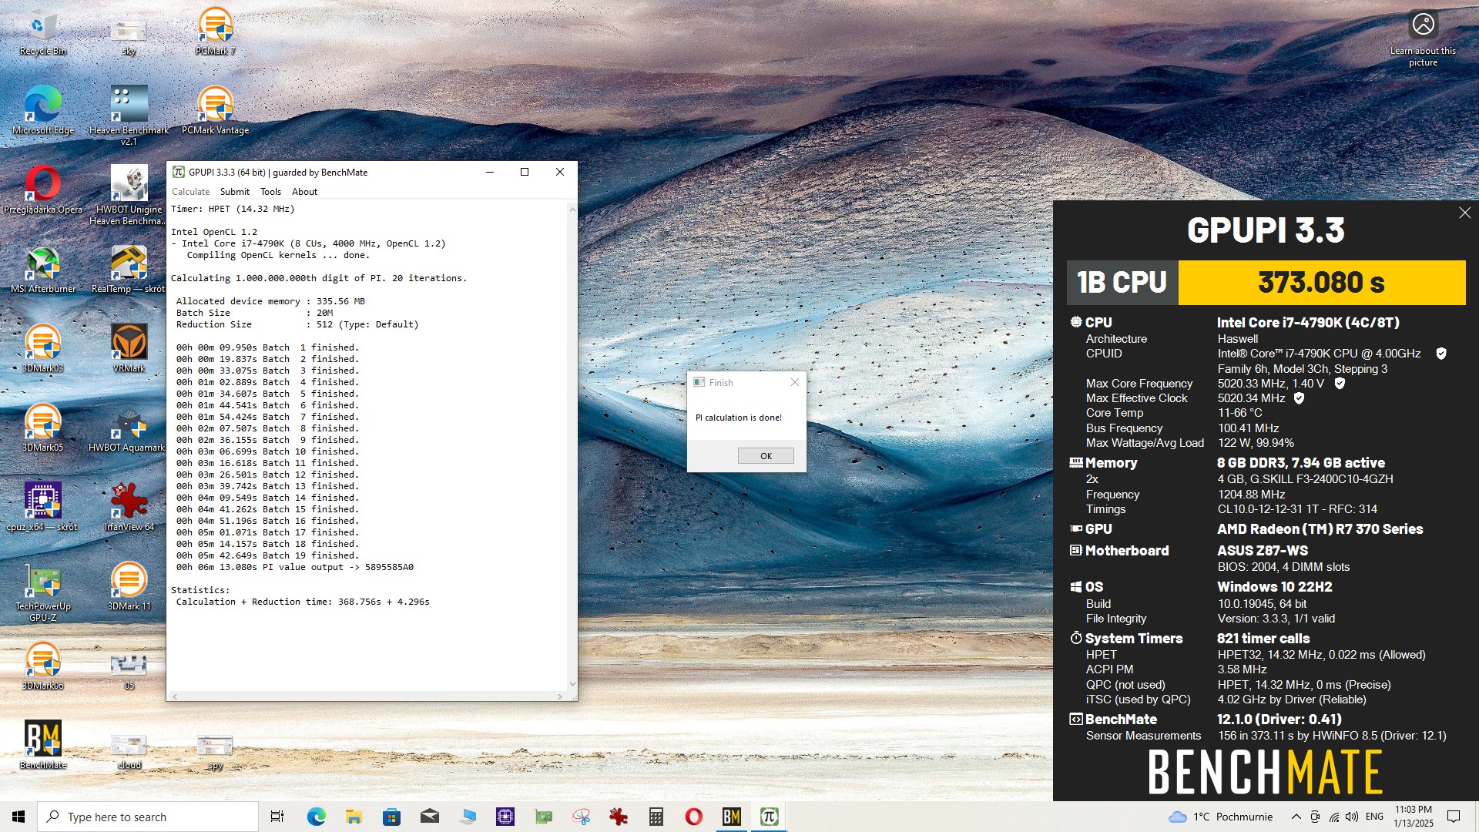1479x832 pixels.
Task: Open Snipping Tool from the taskbar
Action: coord(581,817)
